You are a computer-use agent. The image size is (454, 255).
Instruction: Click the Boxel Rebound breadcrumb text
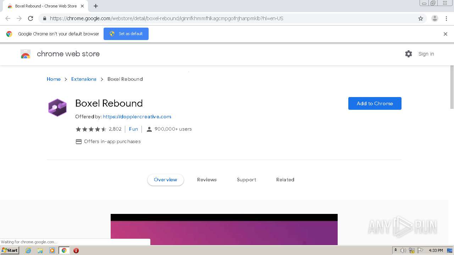pyautogui.click(x=125, y=79)
